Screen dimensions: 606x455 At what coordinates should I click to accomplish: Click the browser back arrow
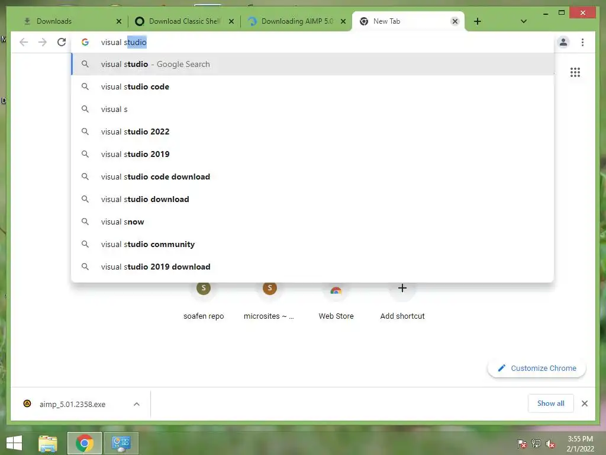pos(24,42)
